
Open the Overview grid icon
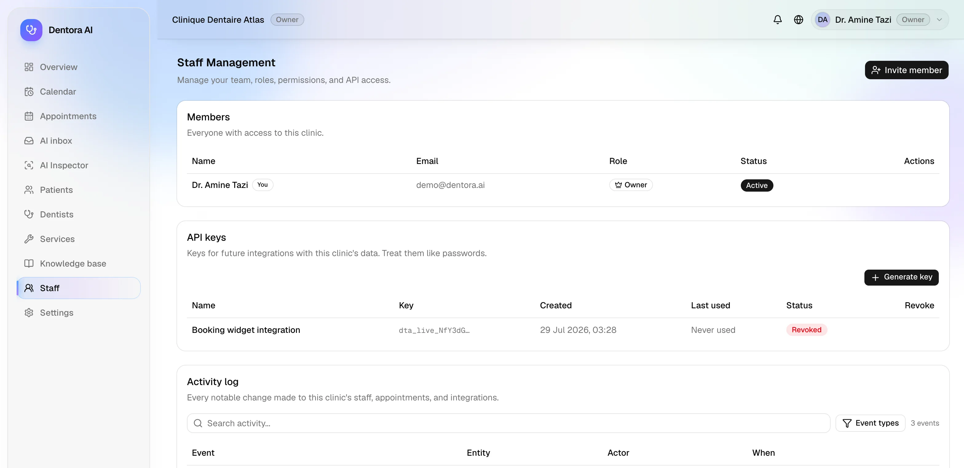29,67
